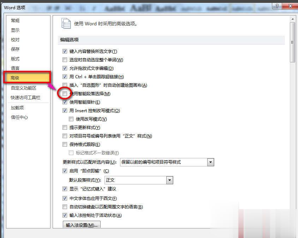Toggle 用 Insert 控制改写模式 checkbox

click(x=65, y=110)
